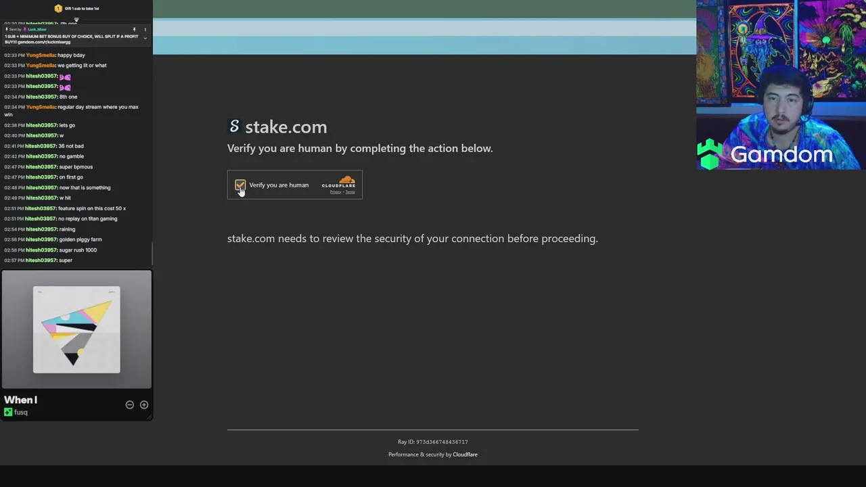
Task: Click chat message '36 not bad'
Action: click(x=71, y=146)
